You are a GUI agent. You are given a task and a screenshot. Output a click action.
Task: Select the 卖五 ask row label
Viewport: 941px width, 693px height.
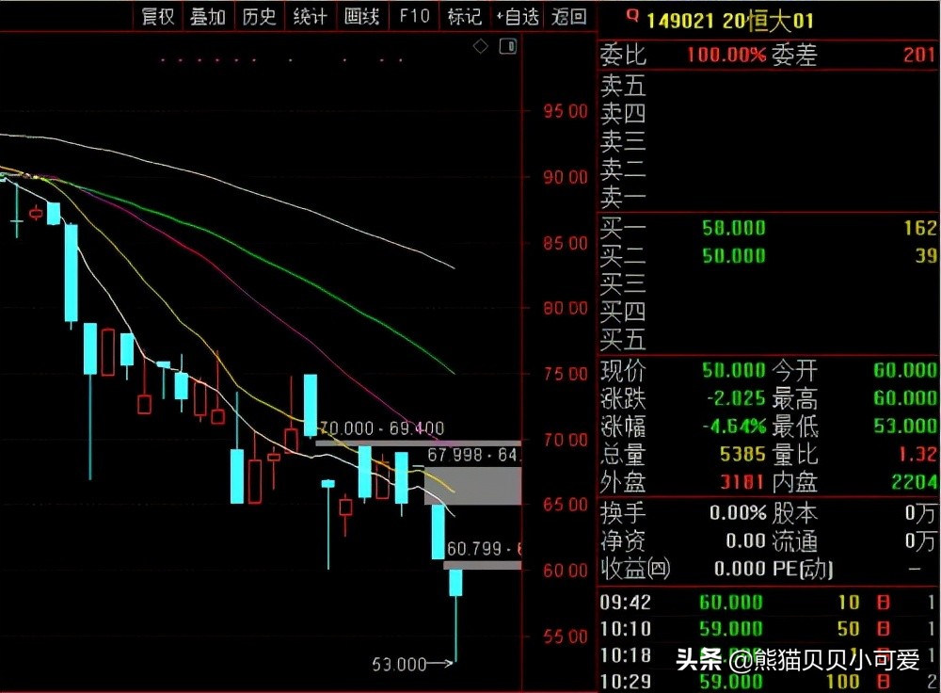click(623, 86)
